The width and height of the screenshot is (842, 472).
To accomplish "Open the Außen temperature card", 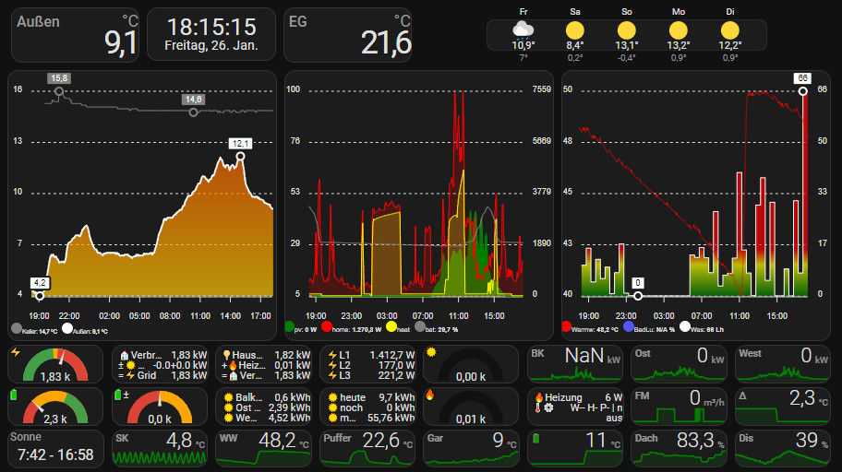I will coord(75,35).
